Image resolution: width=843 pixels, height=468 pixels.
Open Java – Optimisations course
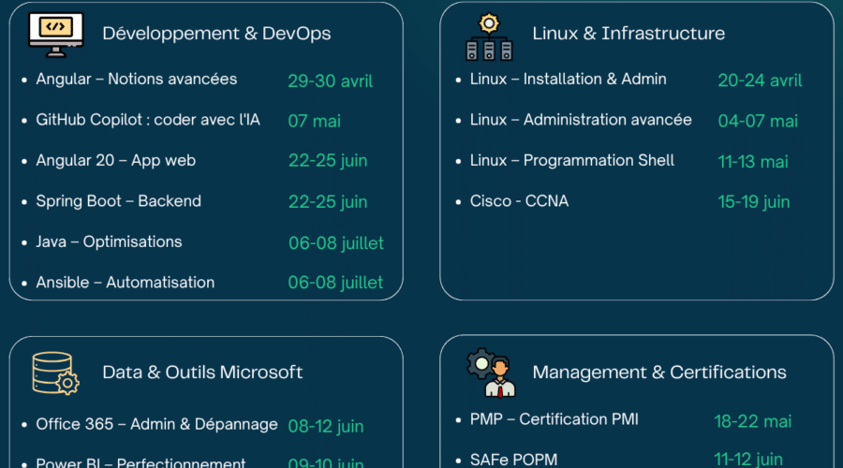(x=110, y=241)
